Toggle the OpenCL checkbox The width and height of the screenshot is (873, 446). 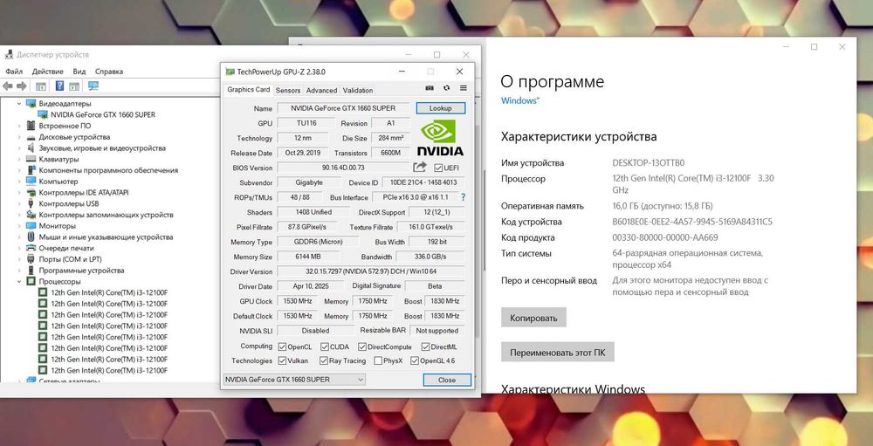[x=282, y=347]
